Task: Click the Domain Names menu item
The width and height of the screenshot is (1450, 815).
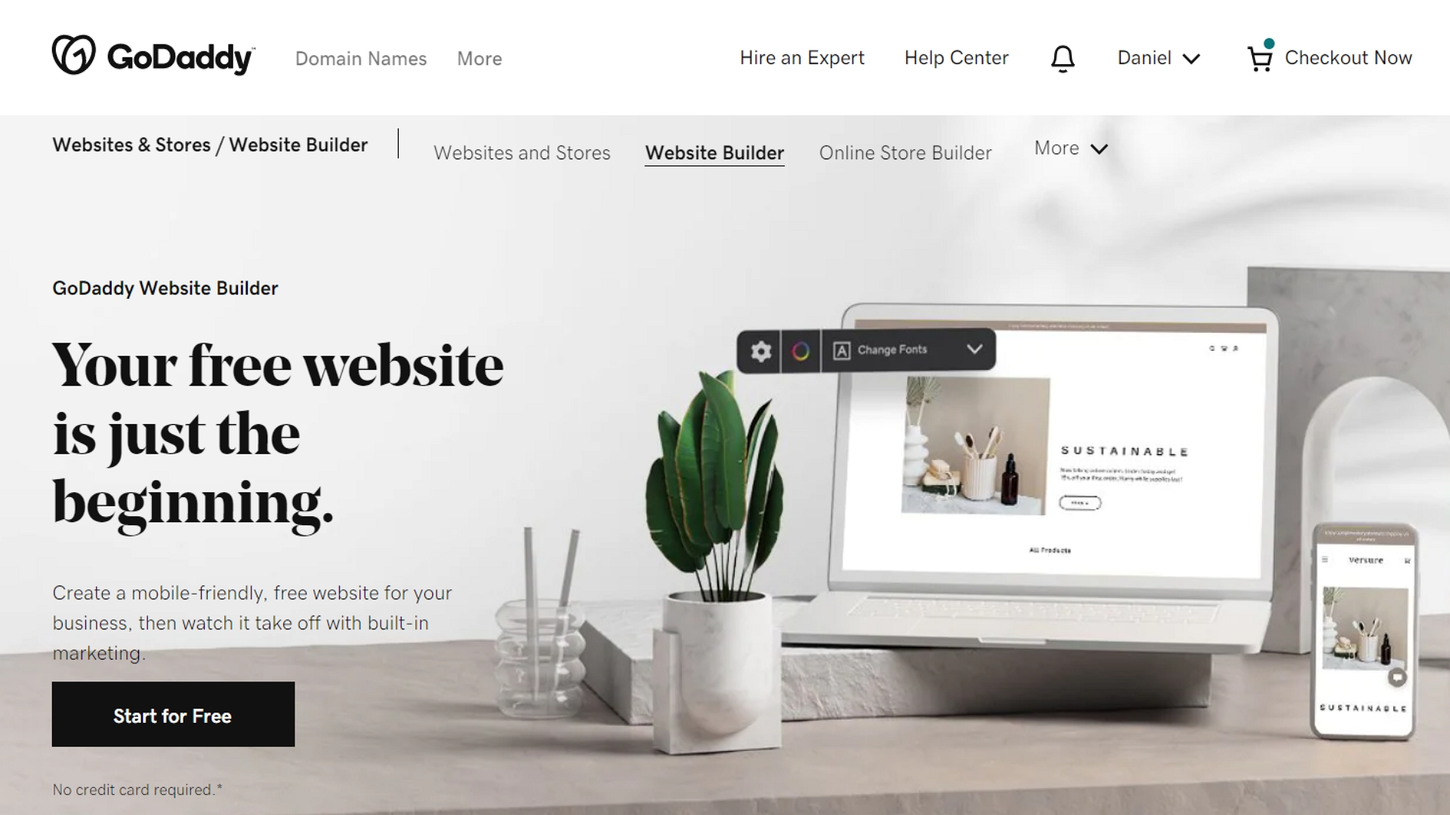Action: [362, 57]
